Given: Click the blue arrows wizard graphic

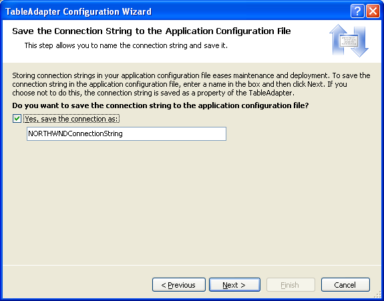Looking at the screenshot, I should [x=349, y=41].
